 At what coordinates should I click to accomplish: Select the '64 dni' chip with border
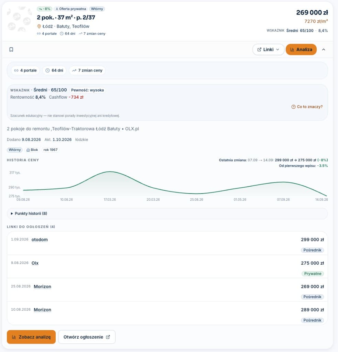54,70
